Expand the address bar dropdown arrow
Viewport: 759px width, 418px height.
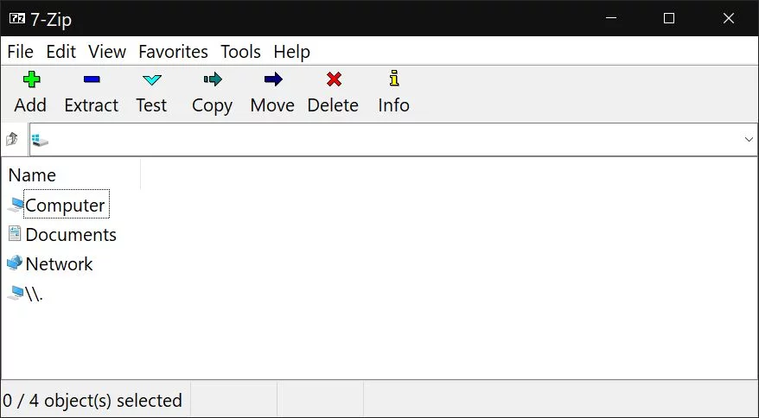point(749,140)
